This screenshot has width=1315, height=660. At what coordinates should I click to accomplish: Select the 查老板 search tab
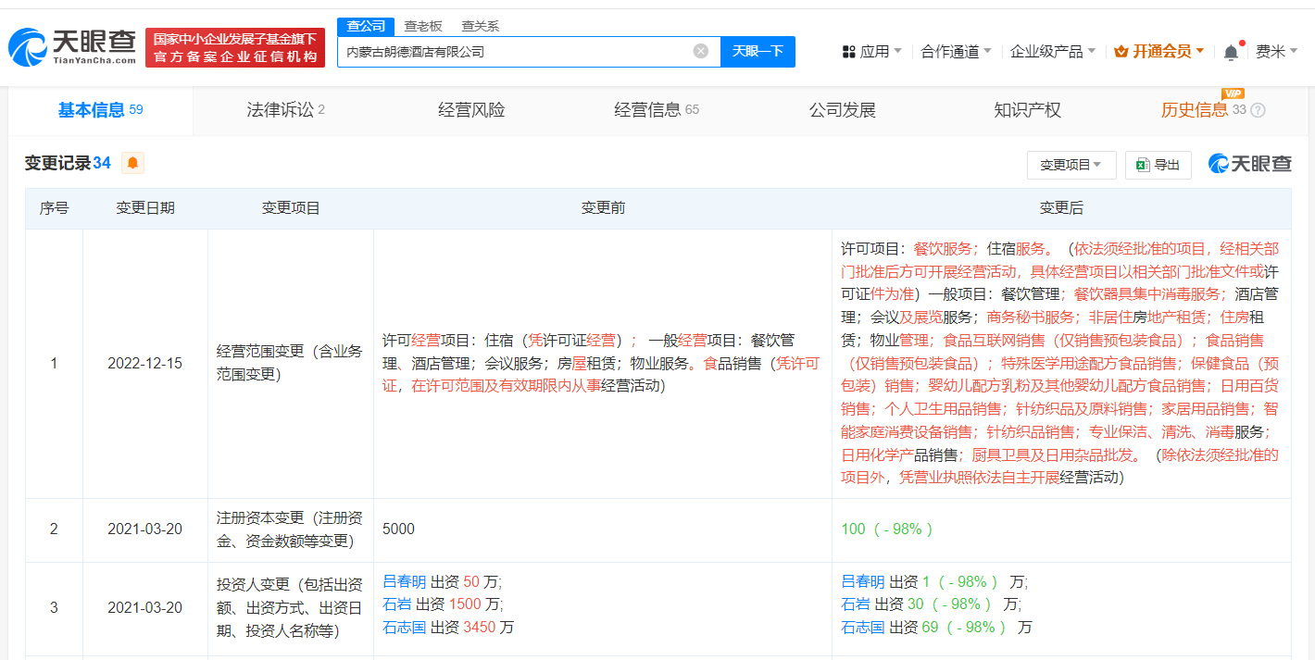coord(423,26)
